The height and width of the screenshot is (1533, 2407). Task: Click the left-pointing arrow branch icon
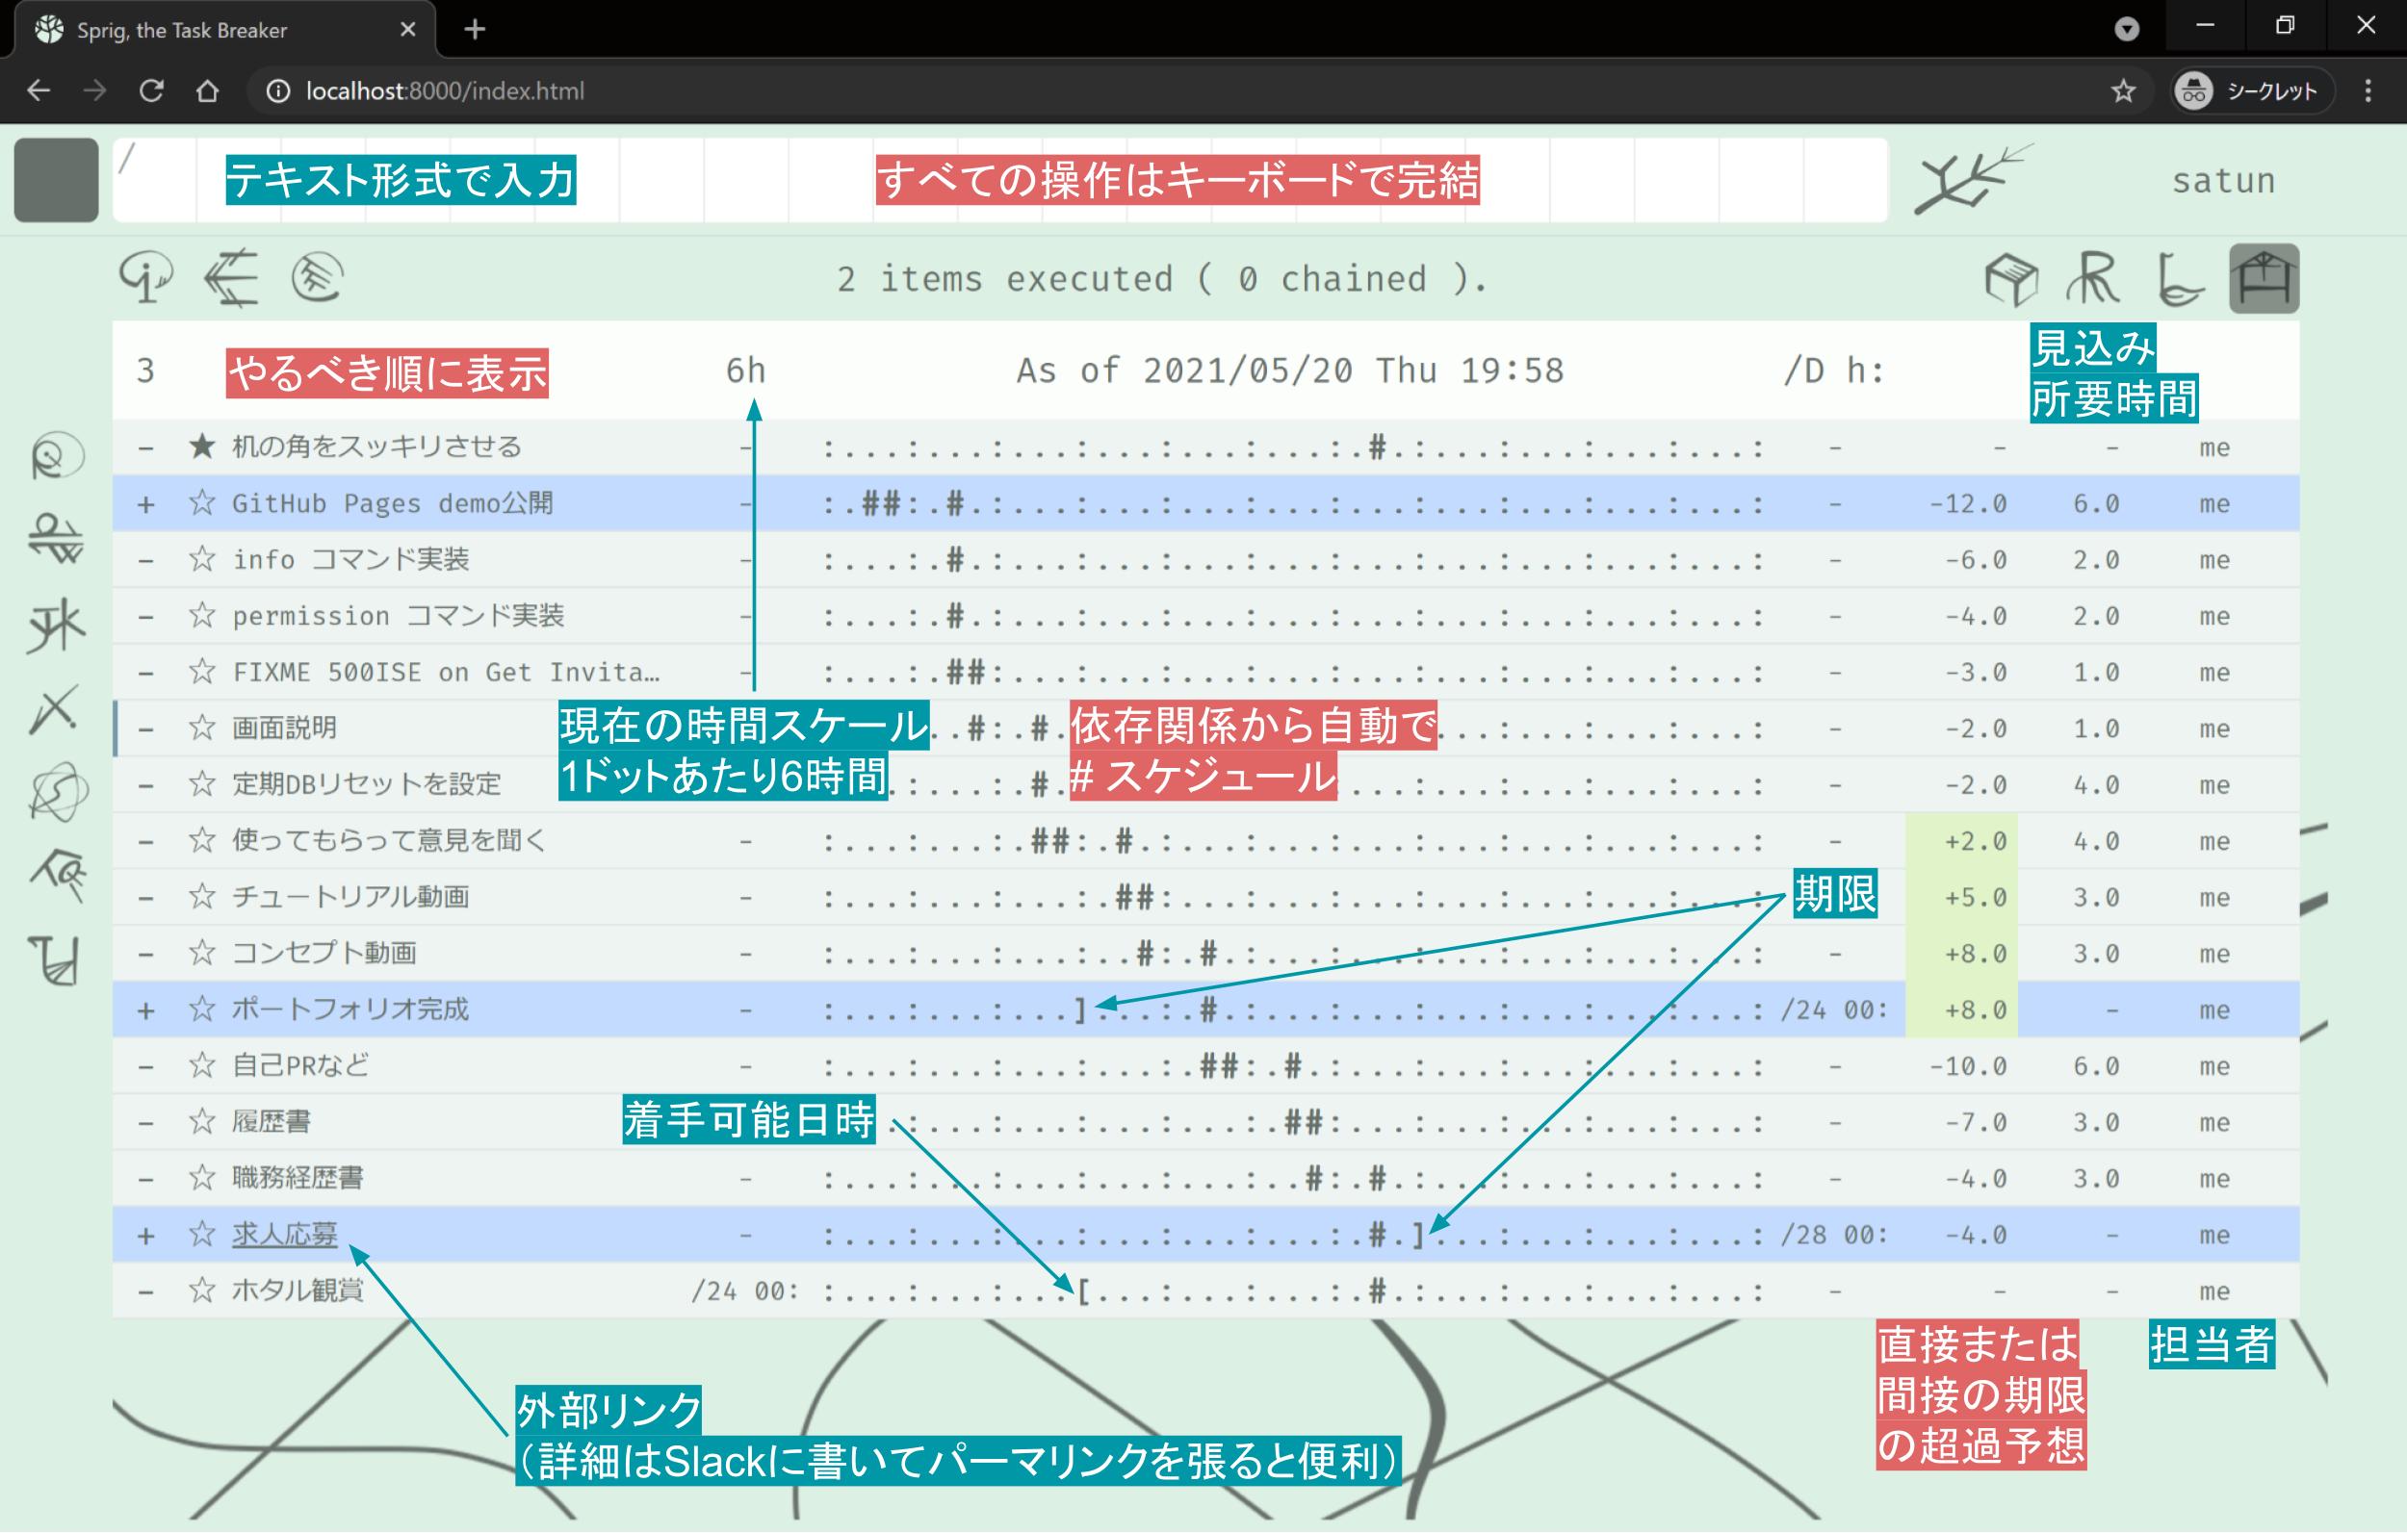point(232,277)
